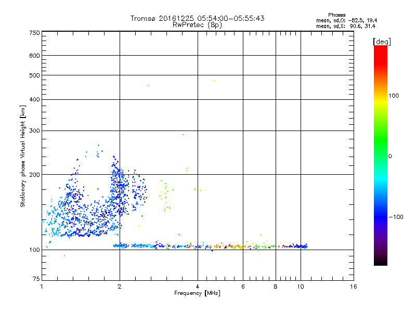This screenshot has height=312, width=416.
Task: Click the '4' frequency tick label
Action: (198, 287)
